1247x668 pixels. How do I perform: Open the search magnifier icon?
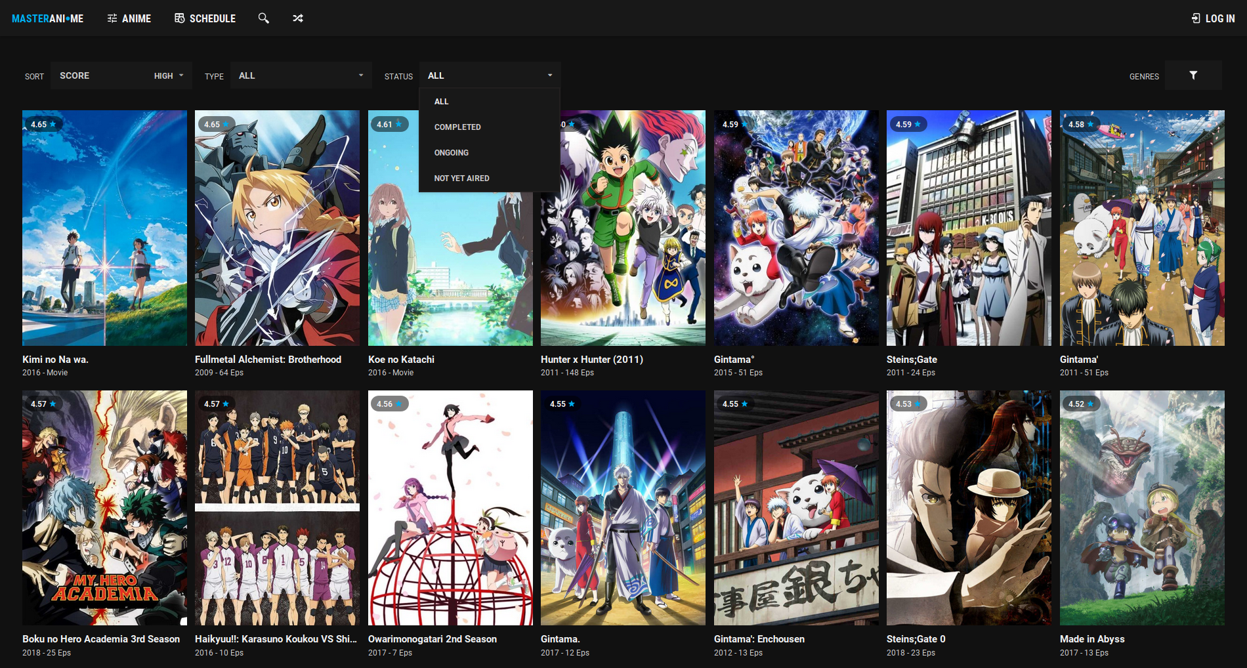click(x=263, y=18)
